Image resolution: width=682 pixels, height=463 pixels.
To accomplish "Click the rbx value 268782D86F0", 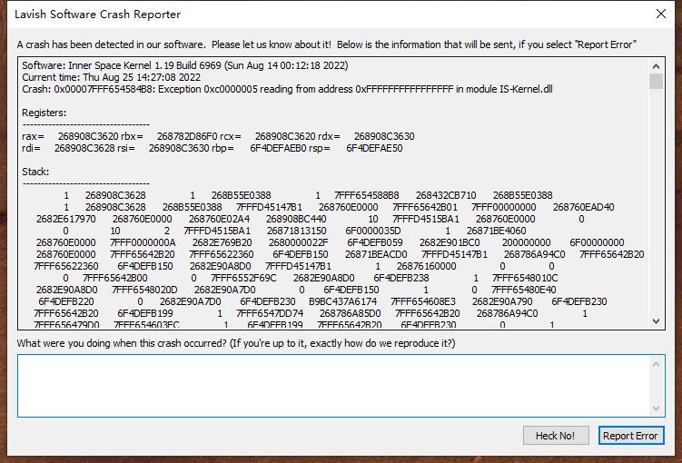I will [187, 136].
